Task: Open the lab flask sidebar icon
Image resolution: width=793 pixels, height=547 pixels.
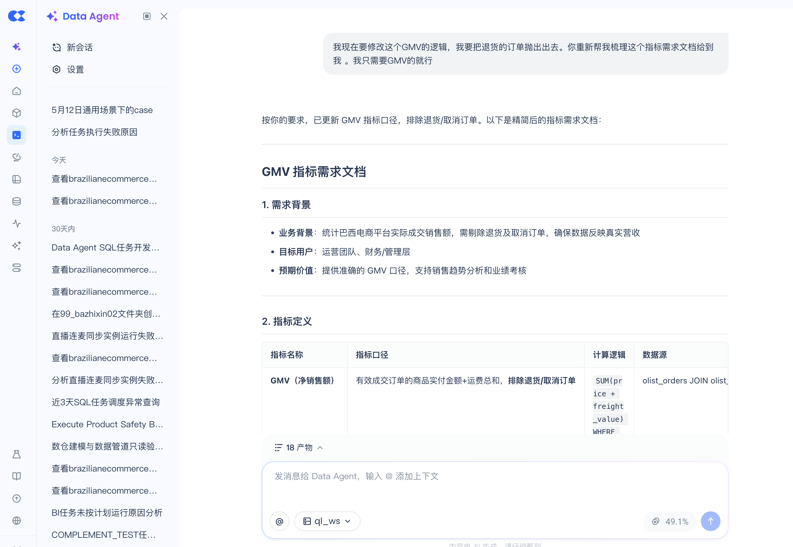Action: coord(17,454)
